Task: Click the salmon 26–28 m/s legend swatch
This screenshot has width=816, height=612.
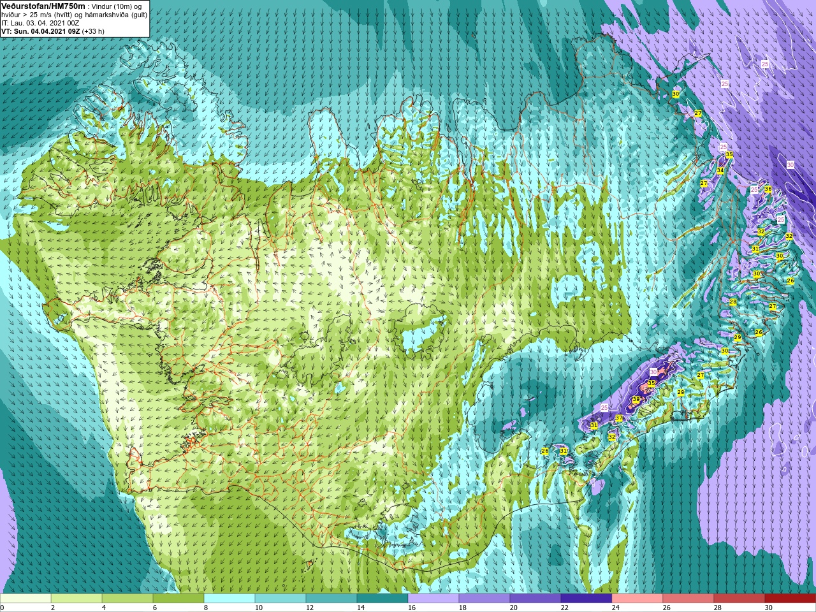Action: point(688,599)
